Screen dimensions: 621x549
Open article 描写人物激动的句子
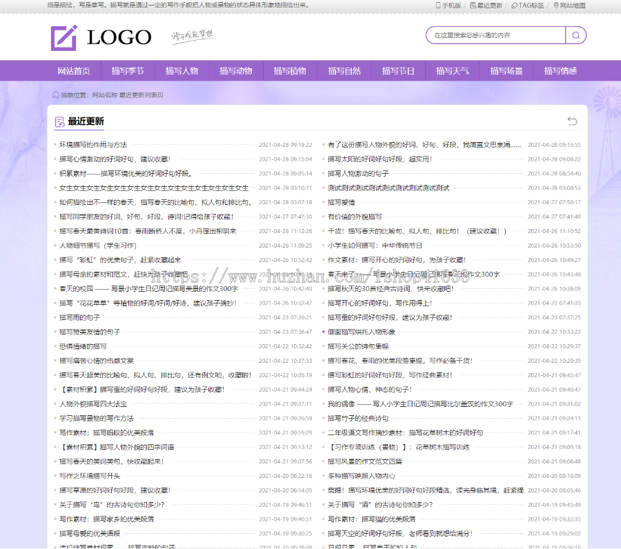(x=358, y=174)
